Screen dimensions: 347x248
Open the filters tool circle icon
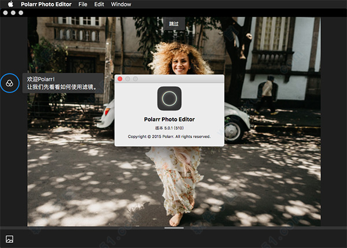pos(9,83)
